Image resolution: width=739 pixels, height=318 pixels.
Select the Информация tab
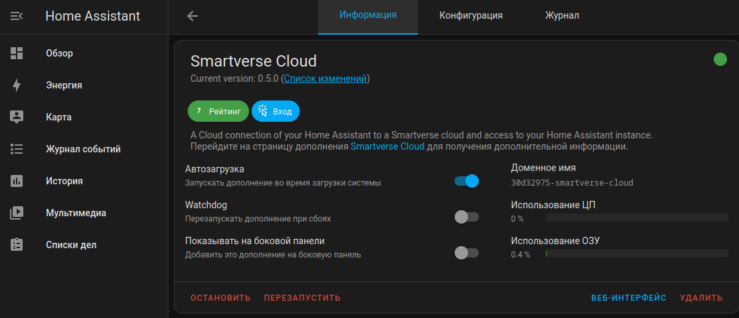368,16
